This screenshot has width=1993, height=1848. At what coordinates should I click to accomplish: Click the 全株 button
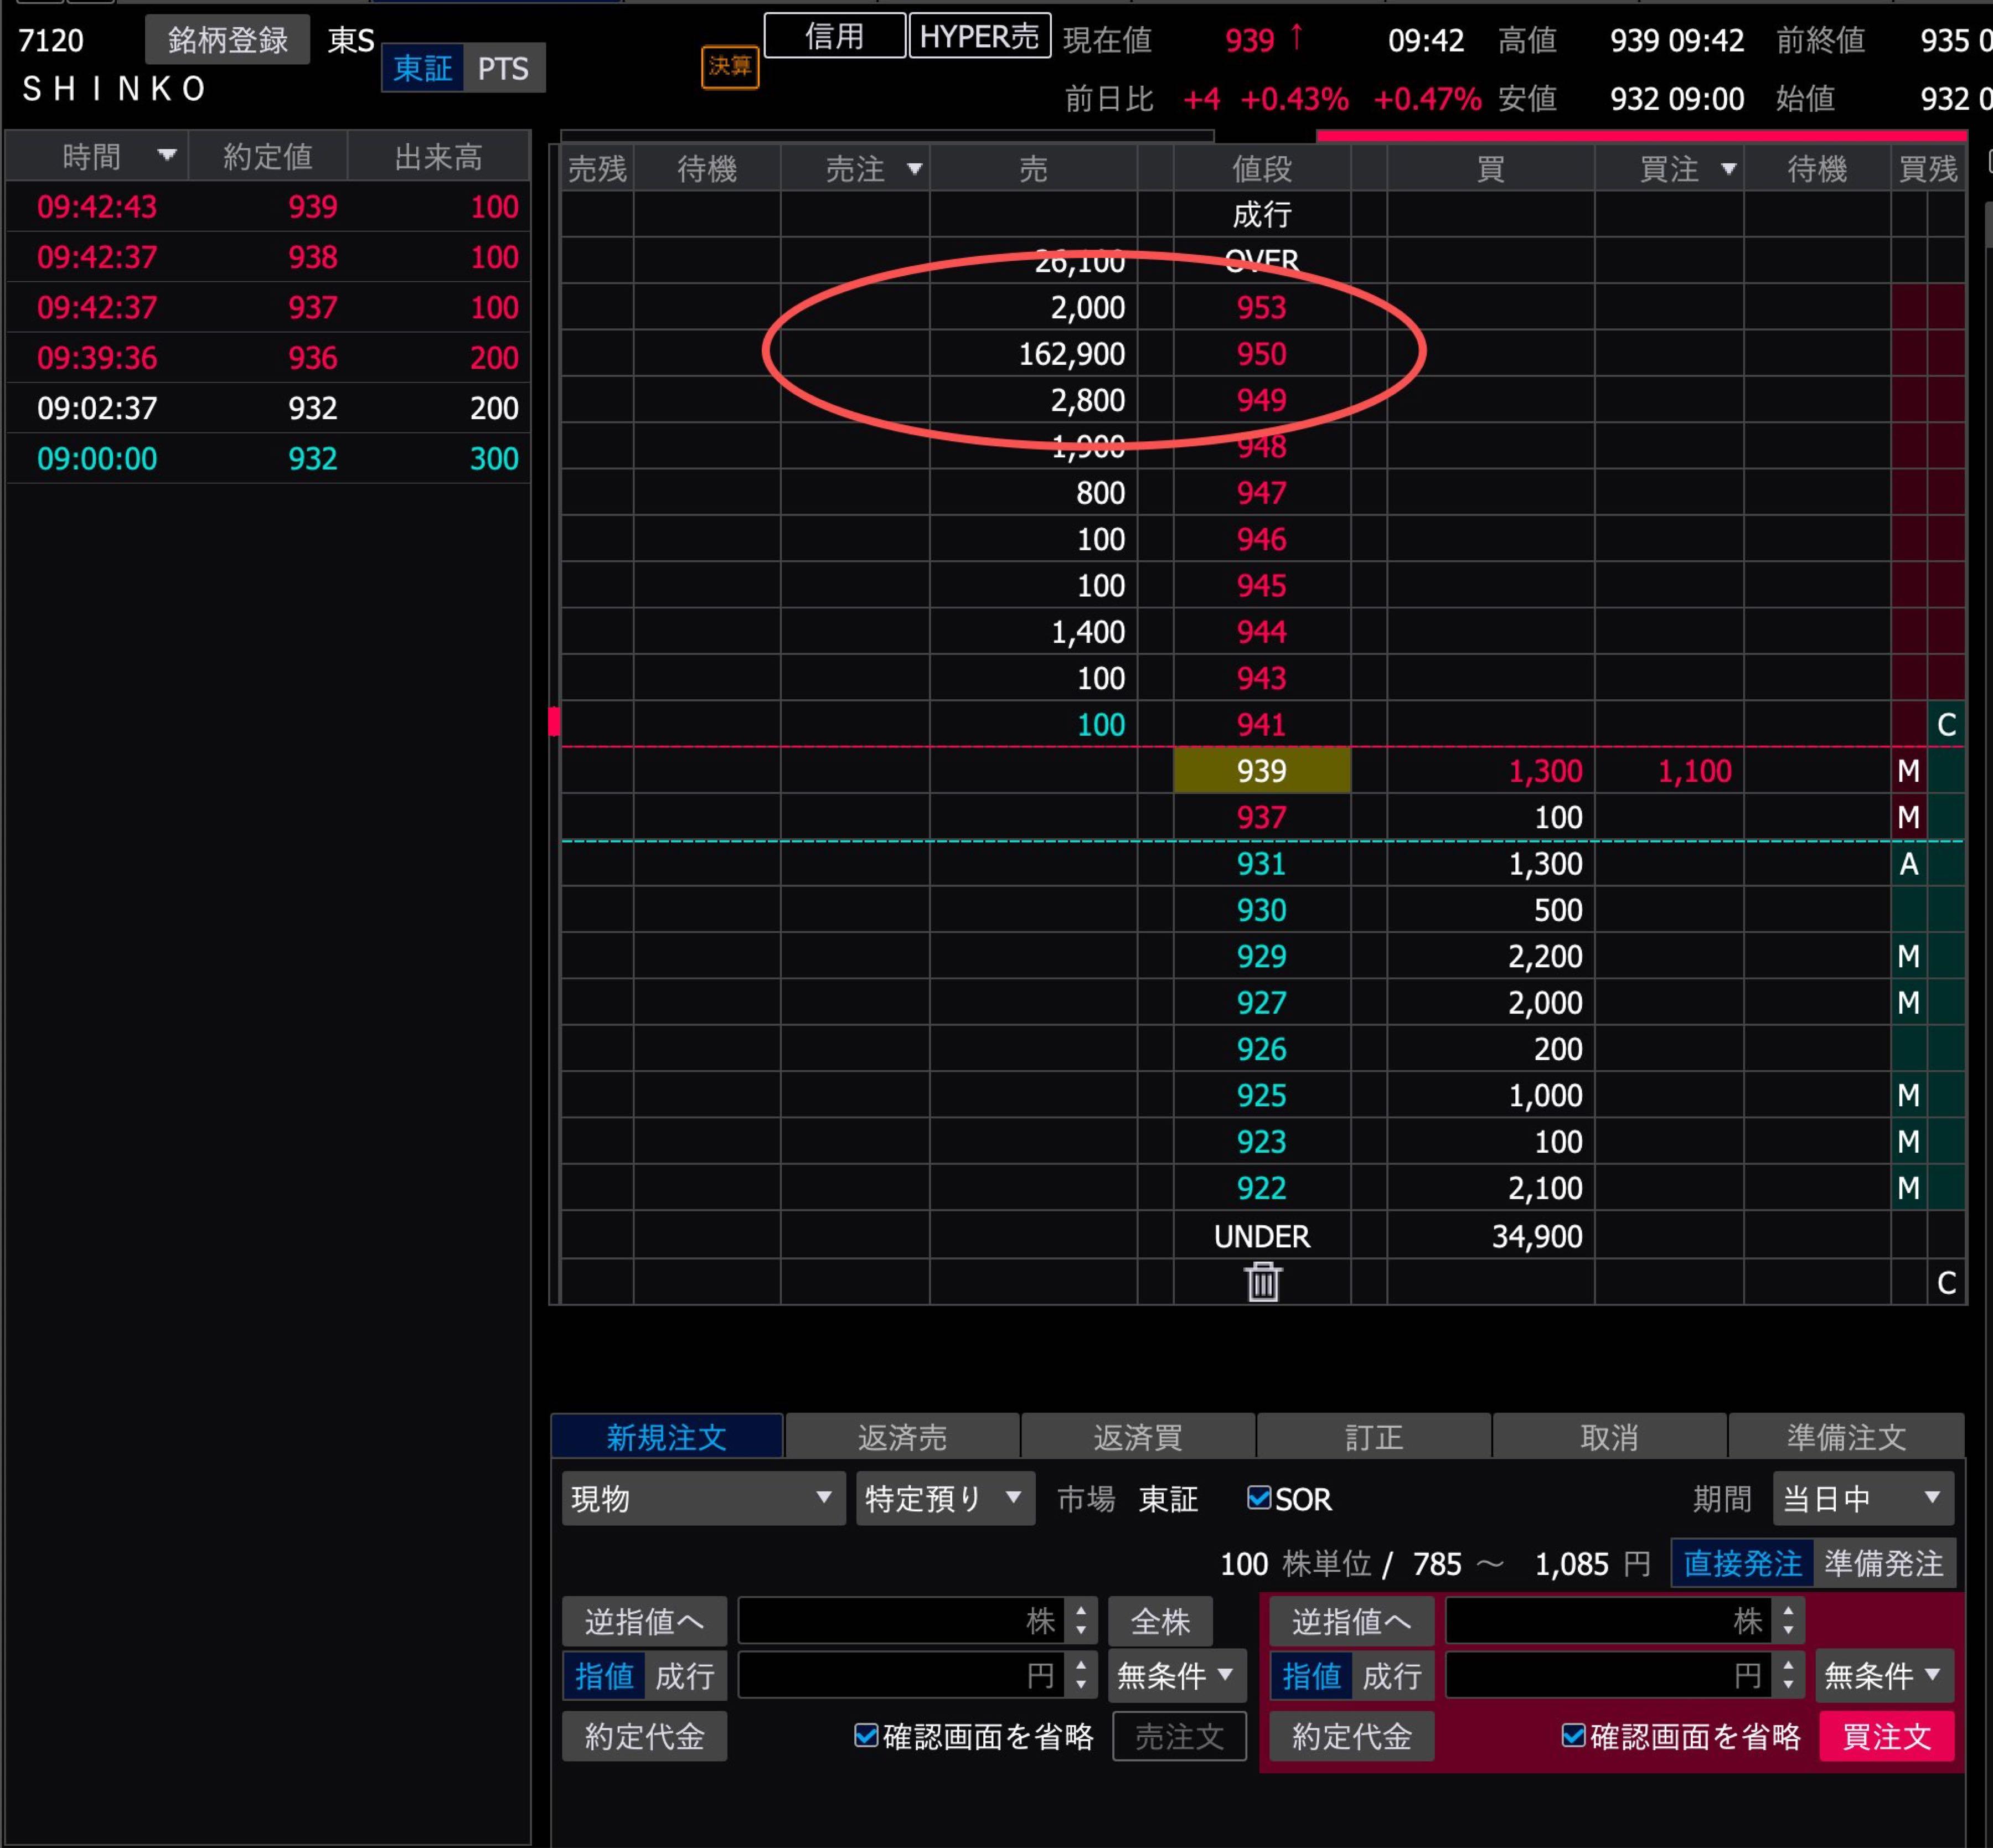1160,1621
